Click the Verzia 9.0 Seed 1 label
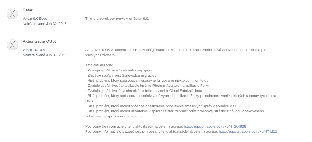312x142 pixels. click(x=36, y=19)
